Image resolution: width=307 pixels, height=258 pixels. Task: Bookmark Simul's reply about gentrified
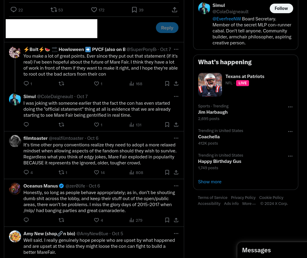(x=167, y=124)
